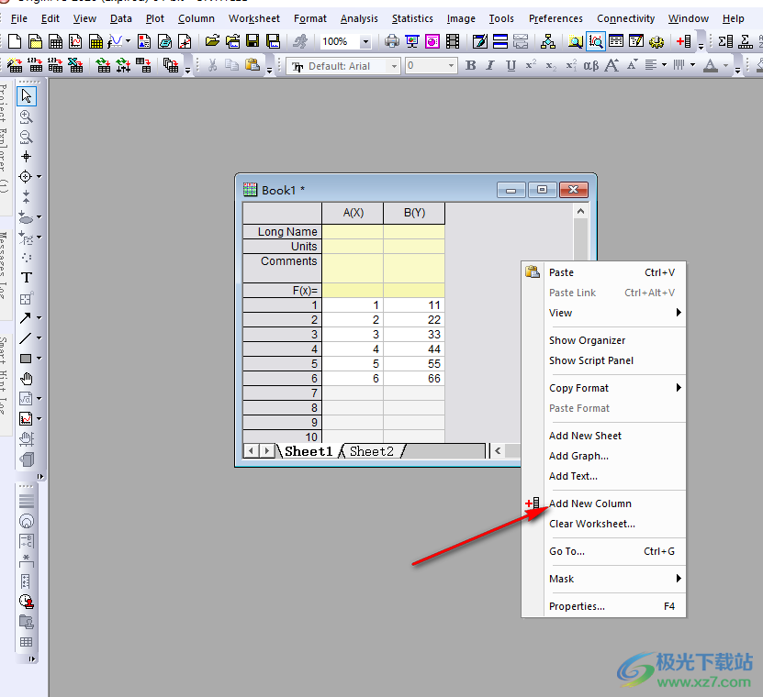Expand the Rectangle tool flyout arrow
763x697 pixels.
point(39,359)
